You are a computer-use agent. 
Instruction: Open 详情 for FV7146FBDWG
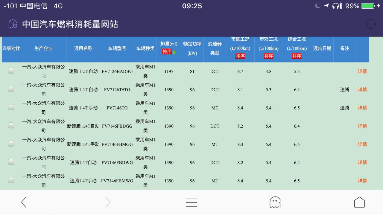click(x=362, y=163)
